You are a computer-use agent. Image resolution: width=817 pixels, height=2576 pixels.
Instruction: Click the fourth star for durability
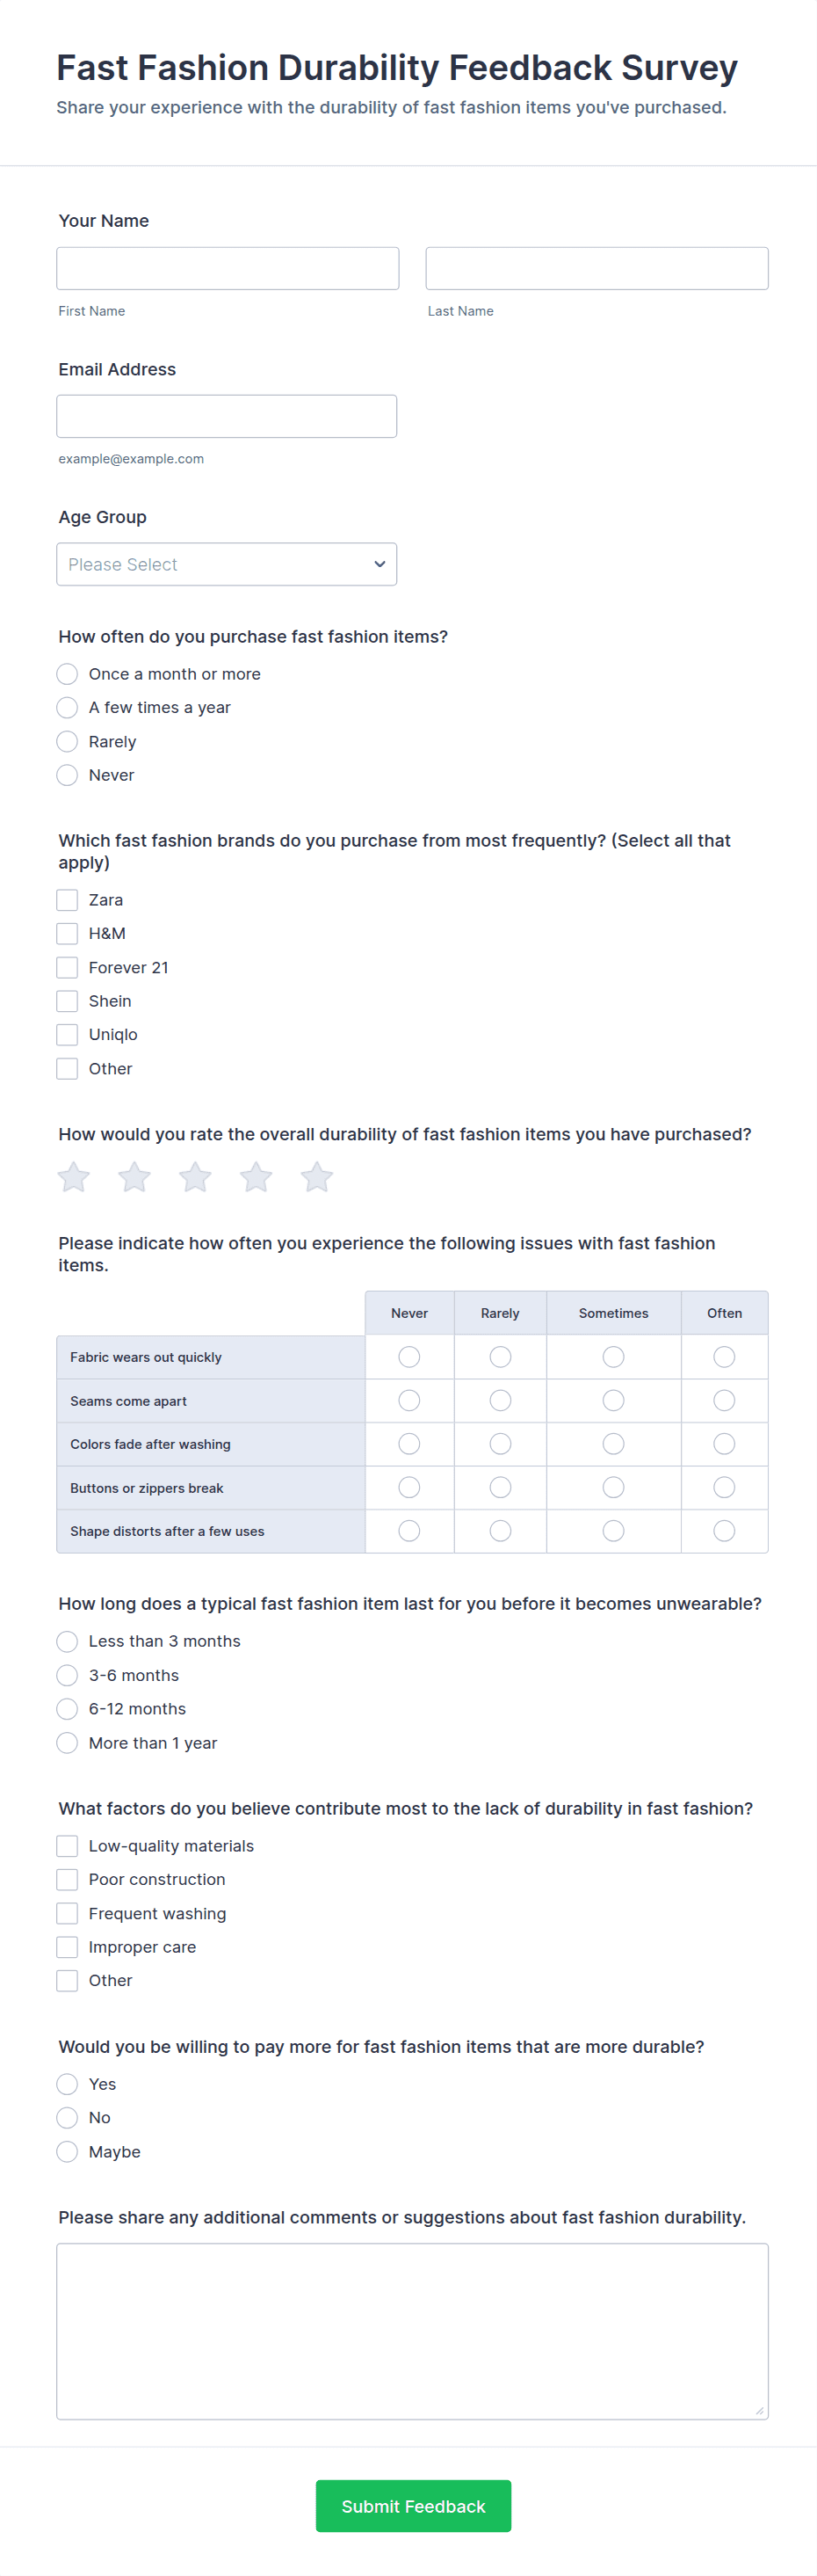pyautogui.click(x=256, y=1177)
